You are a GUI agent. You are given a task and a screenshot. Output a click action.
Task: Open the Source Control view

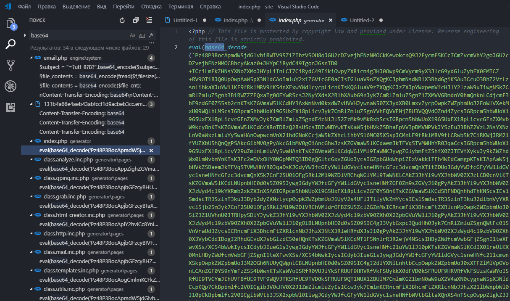(x=11, y=65)
